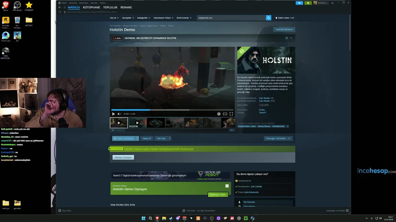Play the trailer with the play icon
396x222 pixels.
point(114,114)
